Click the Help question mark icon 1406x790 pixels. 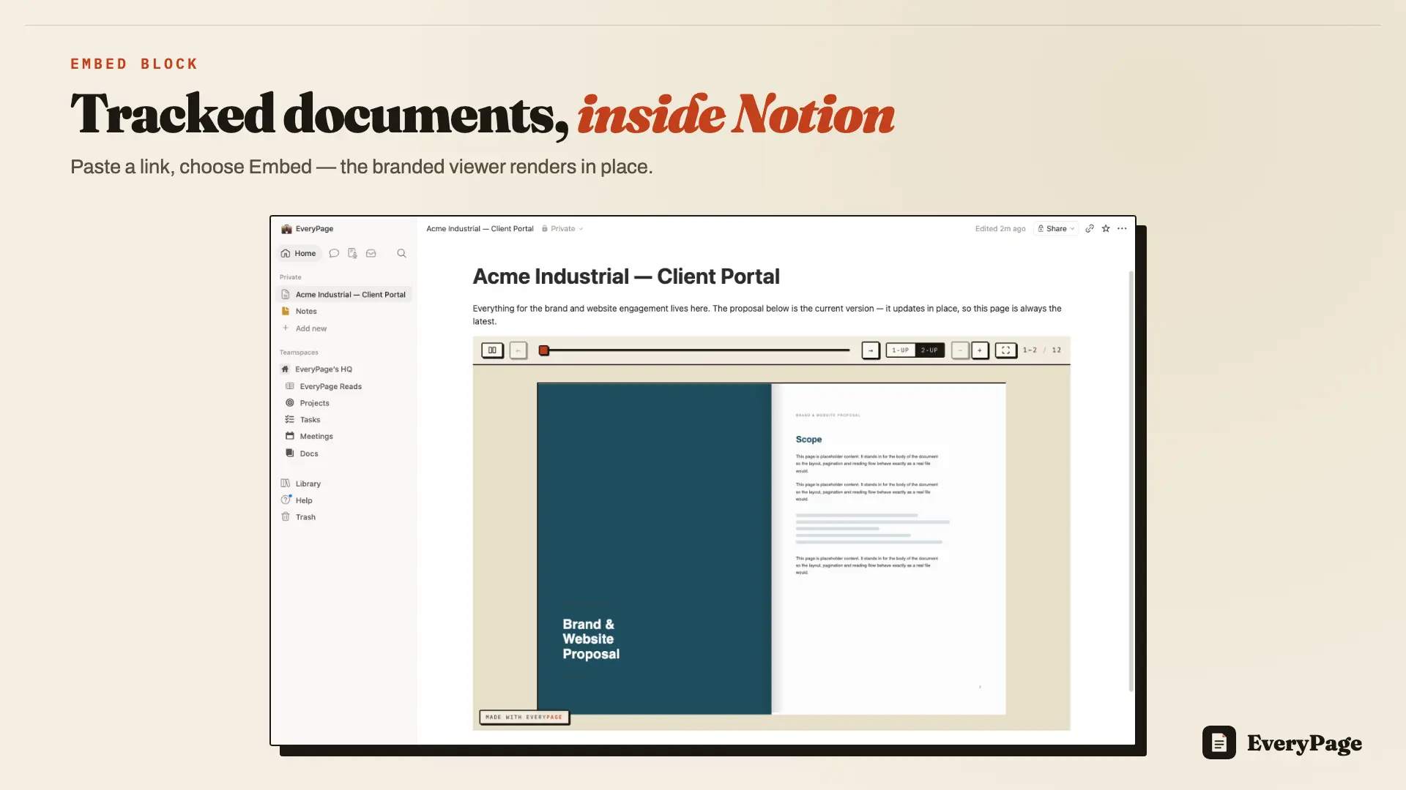point(286,500)
